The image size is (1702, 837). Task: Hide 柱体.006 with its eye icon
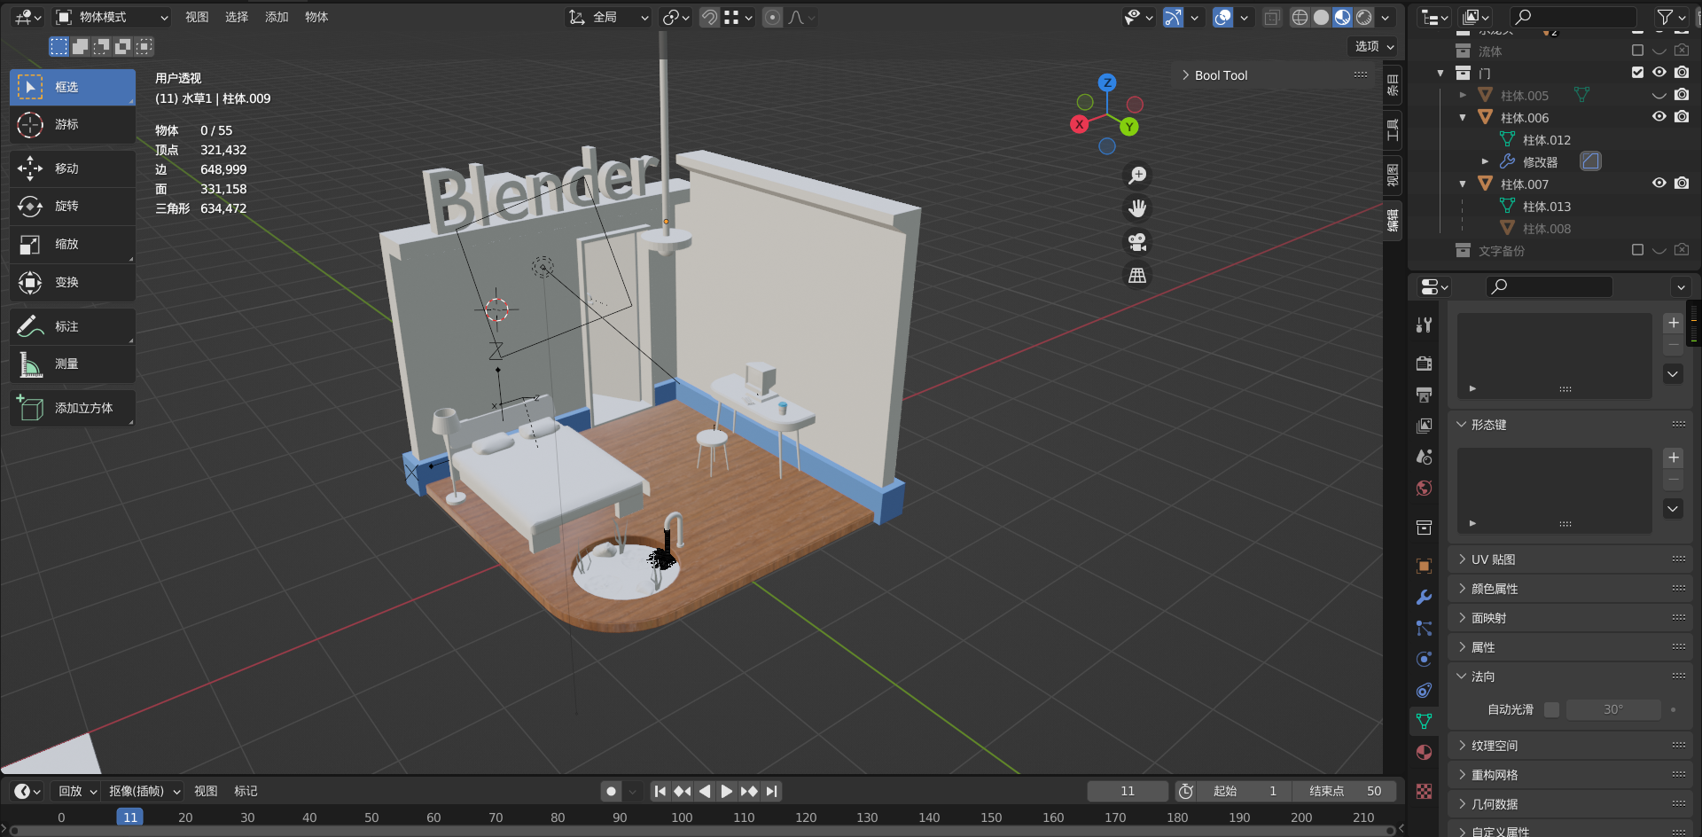click(x=1659, y=117)
